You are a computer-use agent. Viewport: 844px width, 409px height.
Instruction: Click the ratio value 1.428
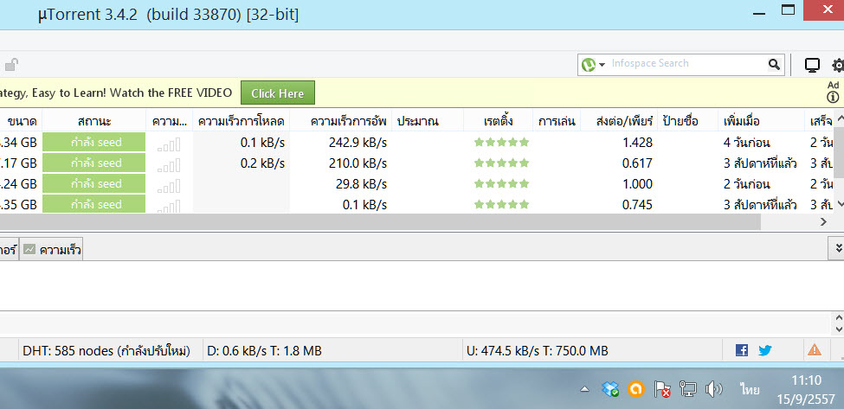click(637, 143)
